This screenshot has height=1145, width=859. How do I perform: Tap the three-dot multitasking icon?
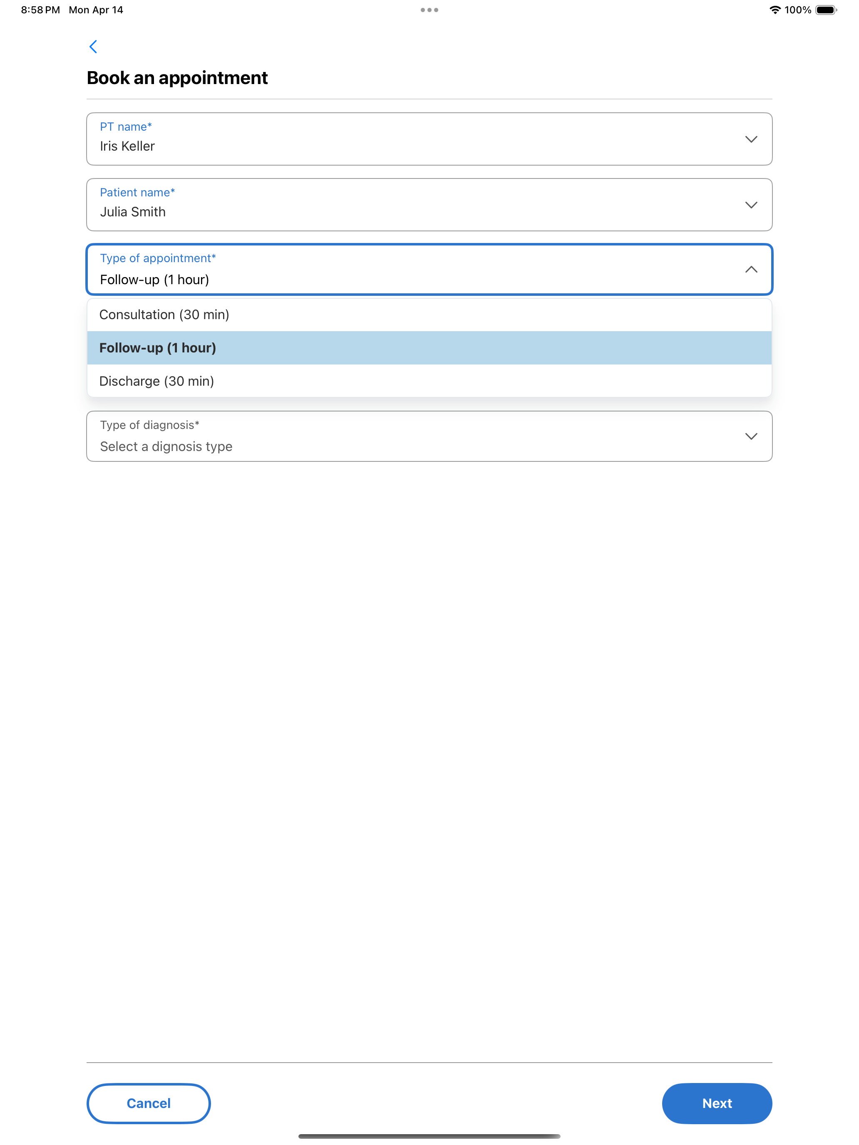pyautogui.click(x=429, y=10)
